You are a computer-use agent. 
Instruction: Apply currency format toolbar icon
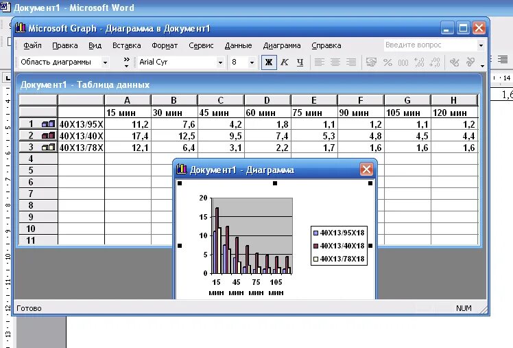(371, 62)
